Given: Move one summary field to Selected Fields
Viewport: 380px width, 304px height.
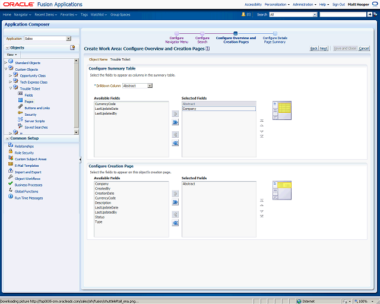Looking at the screenshot, I should coord(175,113).
